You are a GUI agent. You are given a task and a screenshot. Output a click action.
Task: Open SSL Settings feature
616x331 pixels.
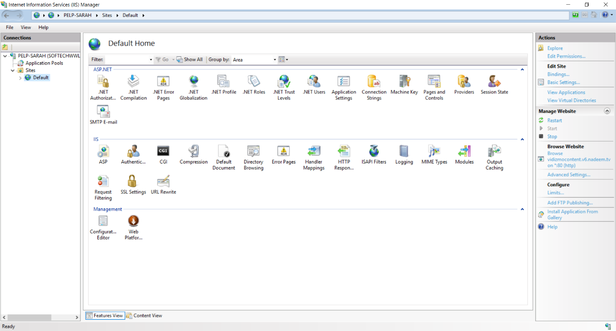click(133, 182)
